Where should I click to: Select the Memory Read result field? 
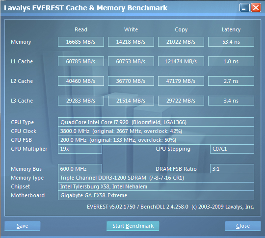(81, 42)
